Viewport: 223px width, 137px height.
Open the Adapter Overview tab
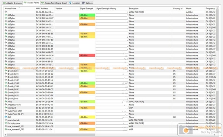pyautogui.click(x=13, y=3)
